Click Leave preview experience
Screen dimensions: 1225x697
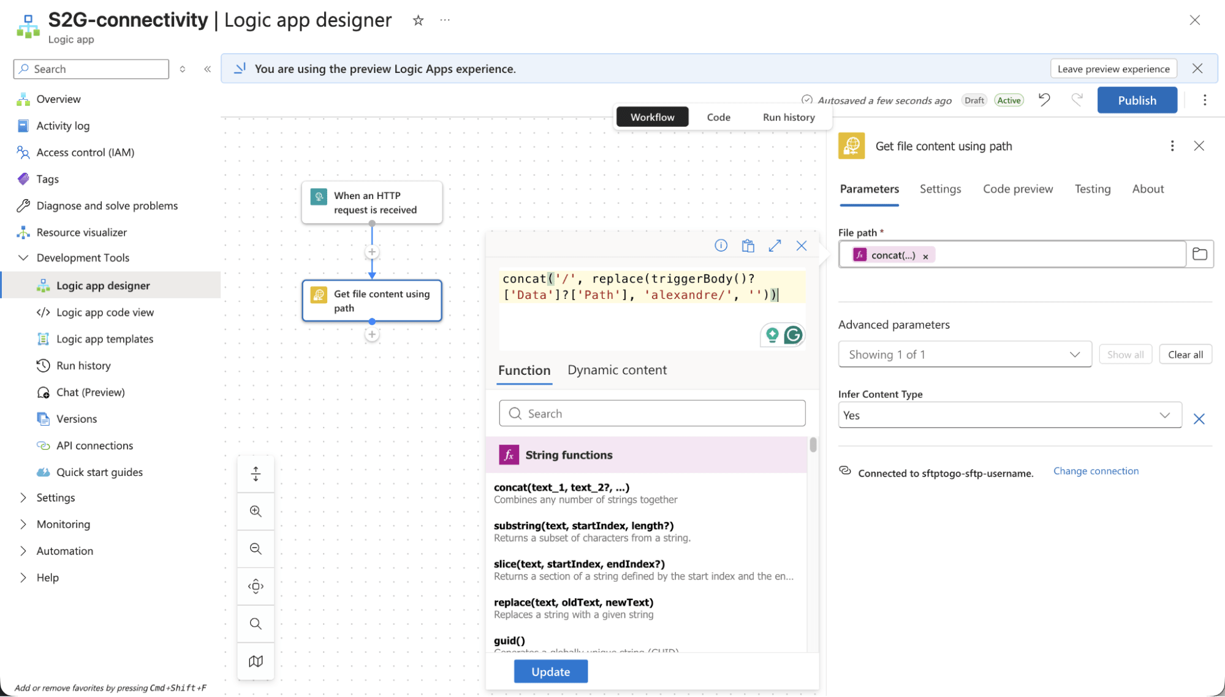pyautogui.click(x=1113, y=69)
